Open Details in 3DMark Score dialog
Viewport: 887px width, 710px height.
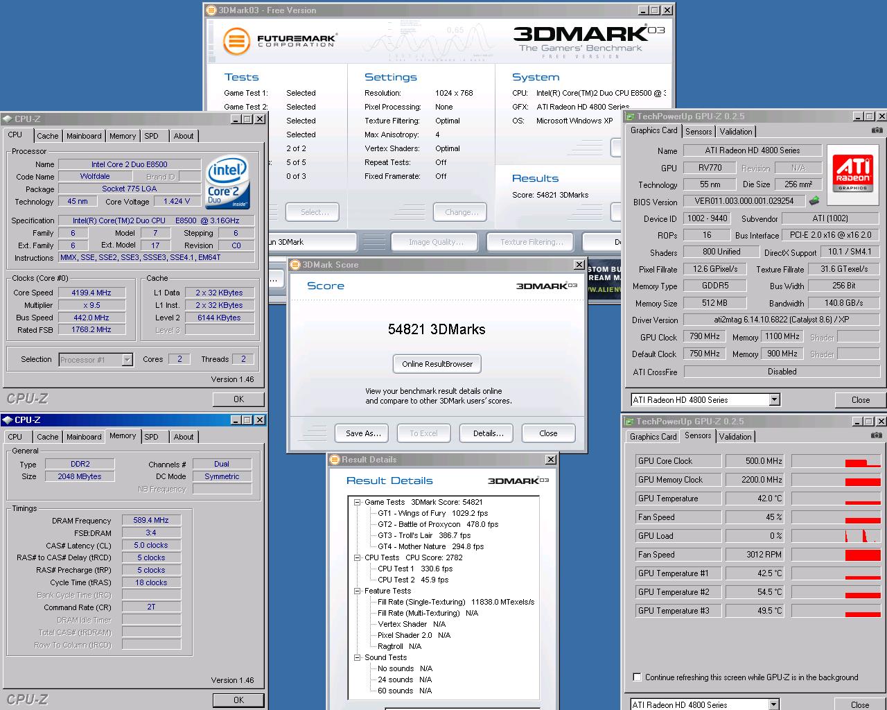pyautogui.click(x=488, y=433)
